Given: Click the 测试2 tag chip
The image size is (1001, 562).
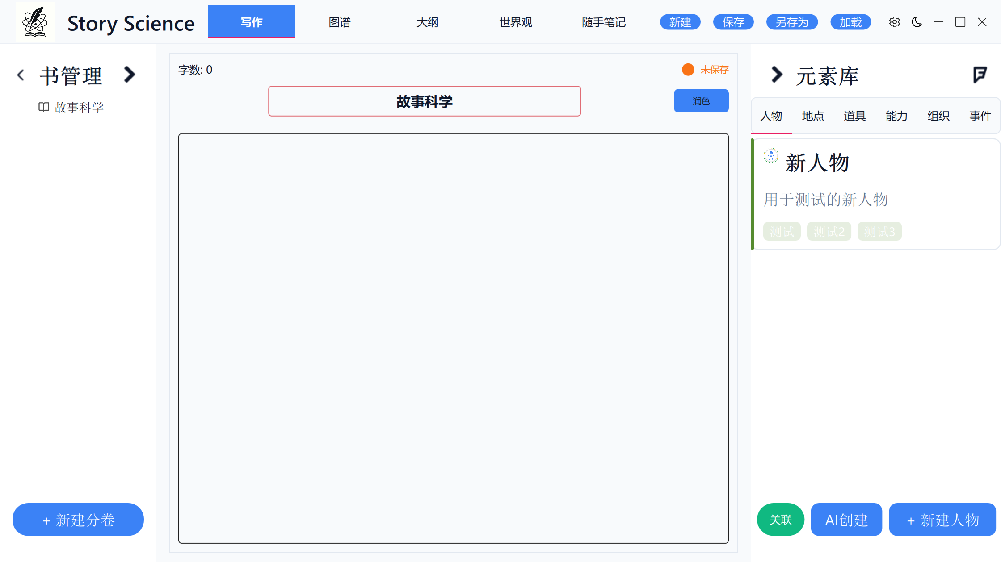Looking at the screenshot, I should pyautogui.click(x=829, y=232).
